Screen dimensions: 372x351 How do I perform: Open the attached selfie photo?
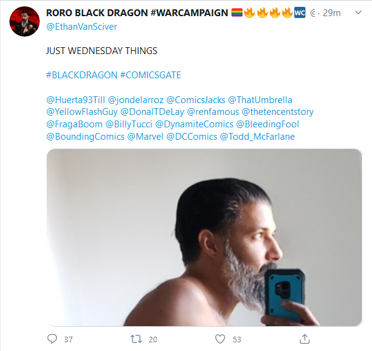(204, 237)
